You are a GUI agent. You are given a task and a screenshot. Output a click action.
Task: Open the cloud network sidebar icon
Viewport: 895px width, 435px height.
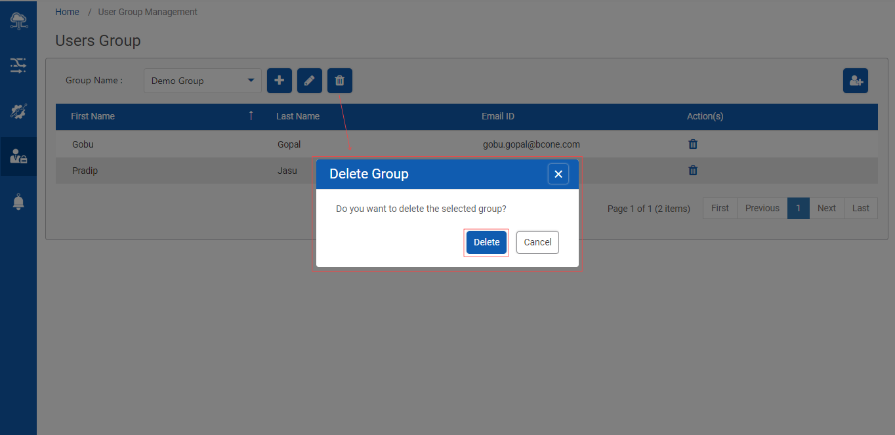tap(18, 20)
